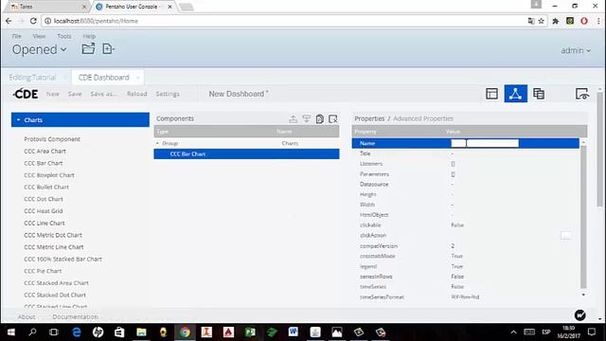Click the translate page icon
The height and width of the screenshot is (341, 606).
(x=531, y=21)
